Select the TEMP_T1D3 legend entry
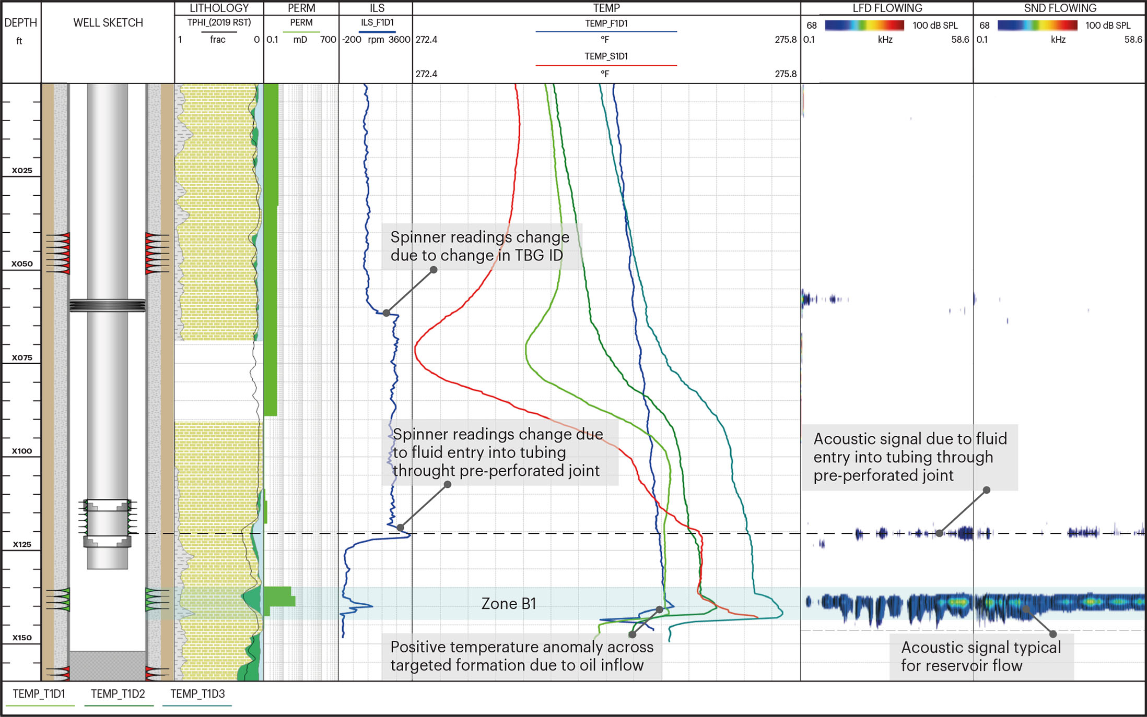The width and height of the screenshot is (1147, 717). pyautogui.click(x=197, y=694)
